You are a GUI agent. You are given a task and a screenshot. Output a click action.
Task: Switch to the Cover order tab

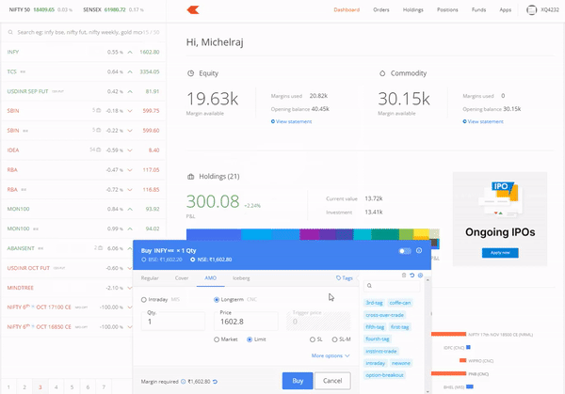click(182, 278)
